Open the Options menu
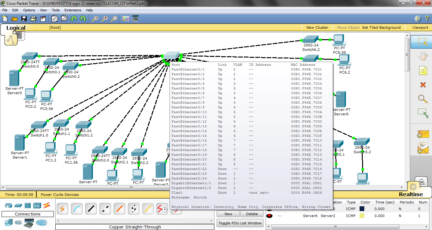 [x=29, y=10]
